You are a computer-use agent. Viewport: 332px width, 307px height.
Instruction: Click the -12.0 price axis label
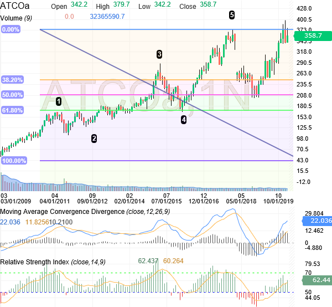coord(303,182)
